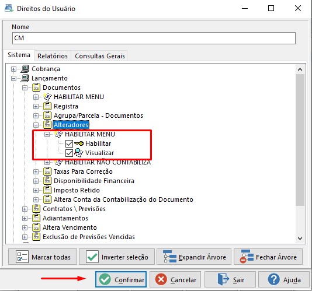Select the Imposto Retido label

77,190
